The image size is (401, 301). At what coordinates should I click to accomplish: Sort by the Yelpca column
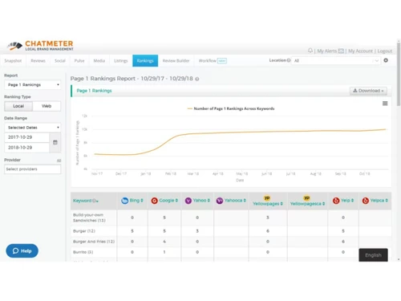379,201
